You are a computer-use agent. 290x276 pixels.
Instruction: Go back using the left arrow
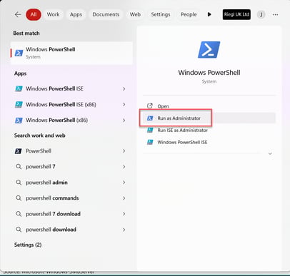(x=18, y=14)
